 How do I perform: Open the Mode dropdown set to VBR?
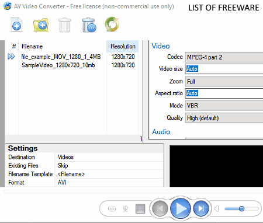224,106
